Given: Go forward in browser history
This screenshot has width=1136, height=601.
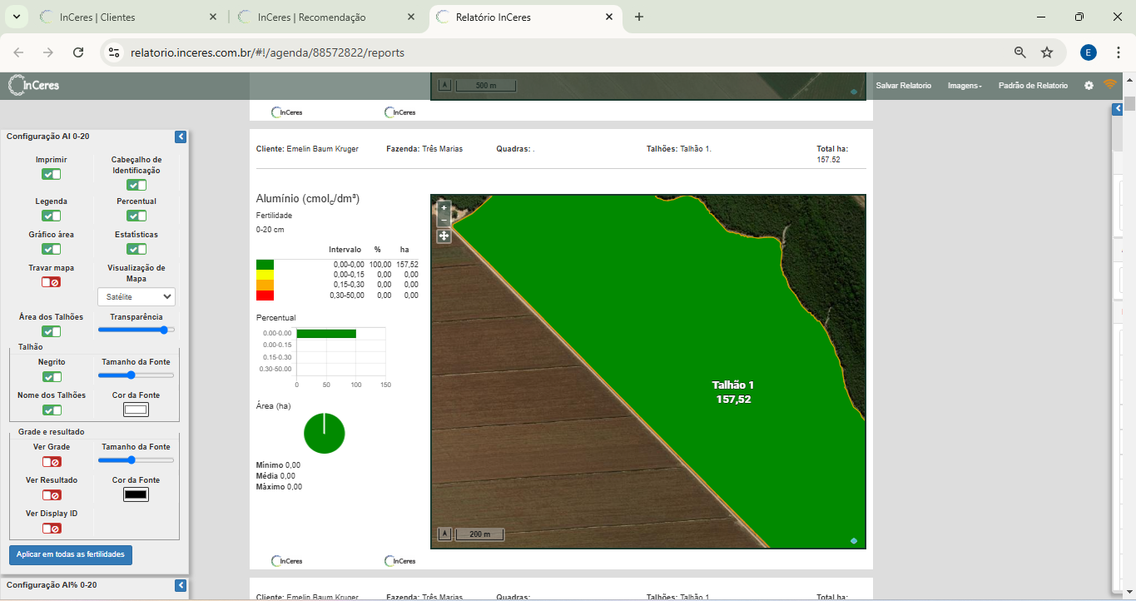Looking at the screenshot, I should point(48,52).
